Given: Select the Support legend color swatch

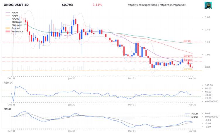Looking at the screenshot, I should tap(8, 28).
